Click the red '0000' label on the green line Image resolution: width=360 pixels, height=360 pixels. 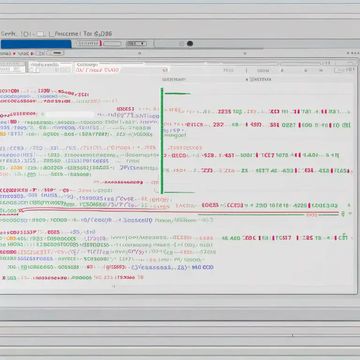312,215
